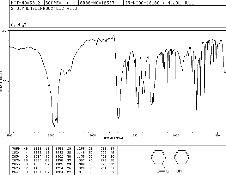Click the biphenyl carboxylic acid structure drawing
The height and width of the screenshot is (175, 226).
click(x=170, y=161)
